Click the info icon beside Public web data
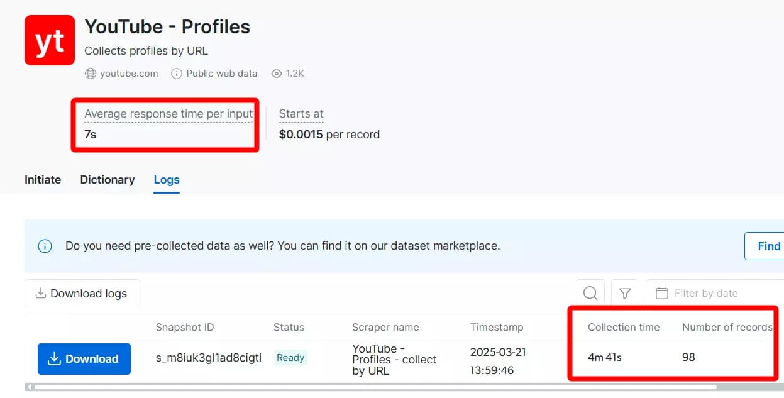The width and height of the screenshot is (784, 398). tap(177, 74)
